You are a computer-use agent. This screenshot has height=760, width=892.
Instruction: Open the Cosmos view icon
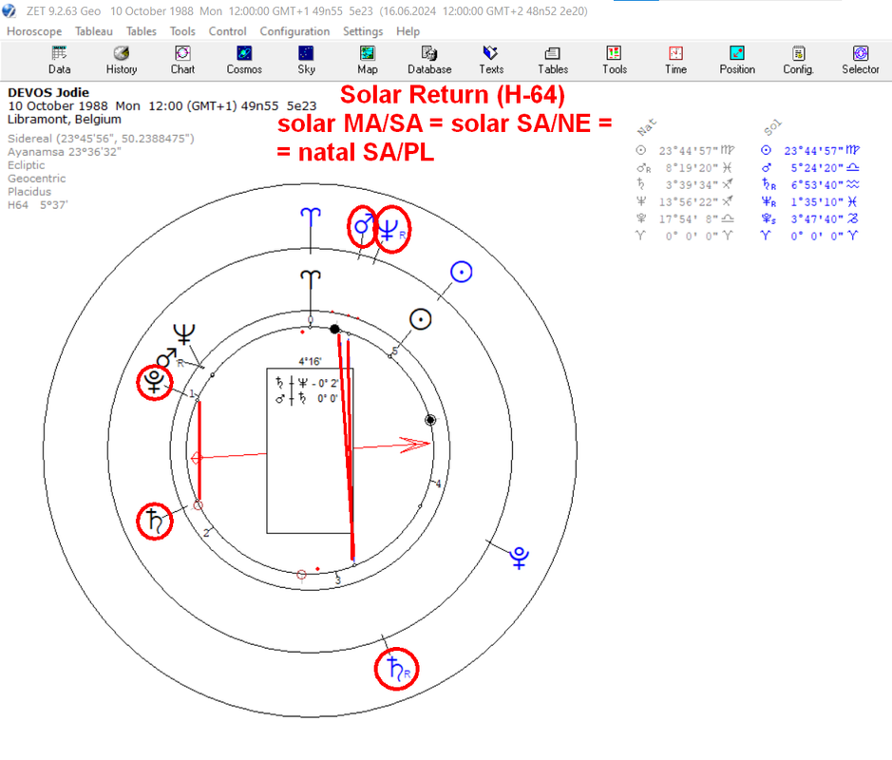[244, 60]
